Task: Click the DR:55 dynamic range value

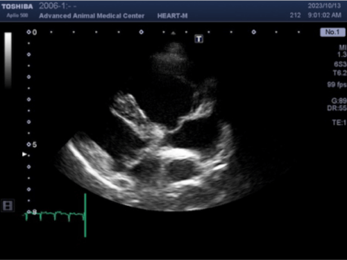Action: pyautogui.click(x=337, y=108)
